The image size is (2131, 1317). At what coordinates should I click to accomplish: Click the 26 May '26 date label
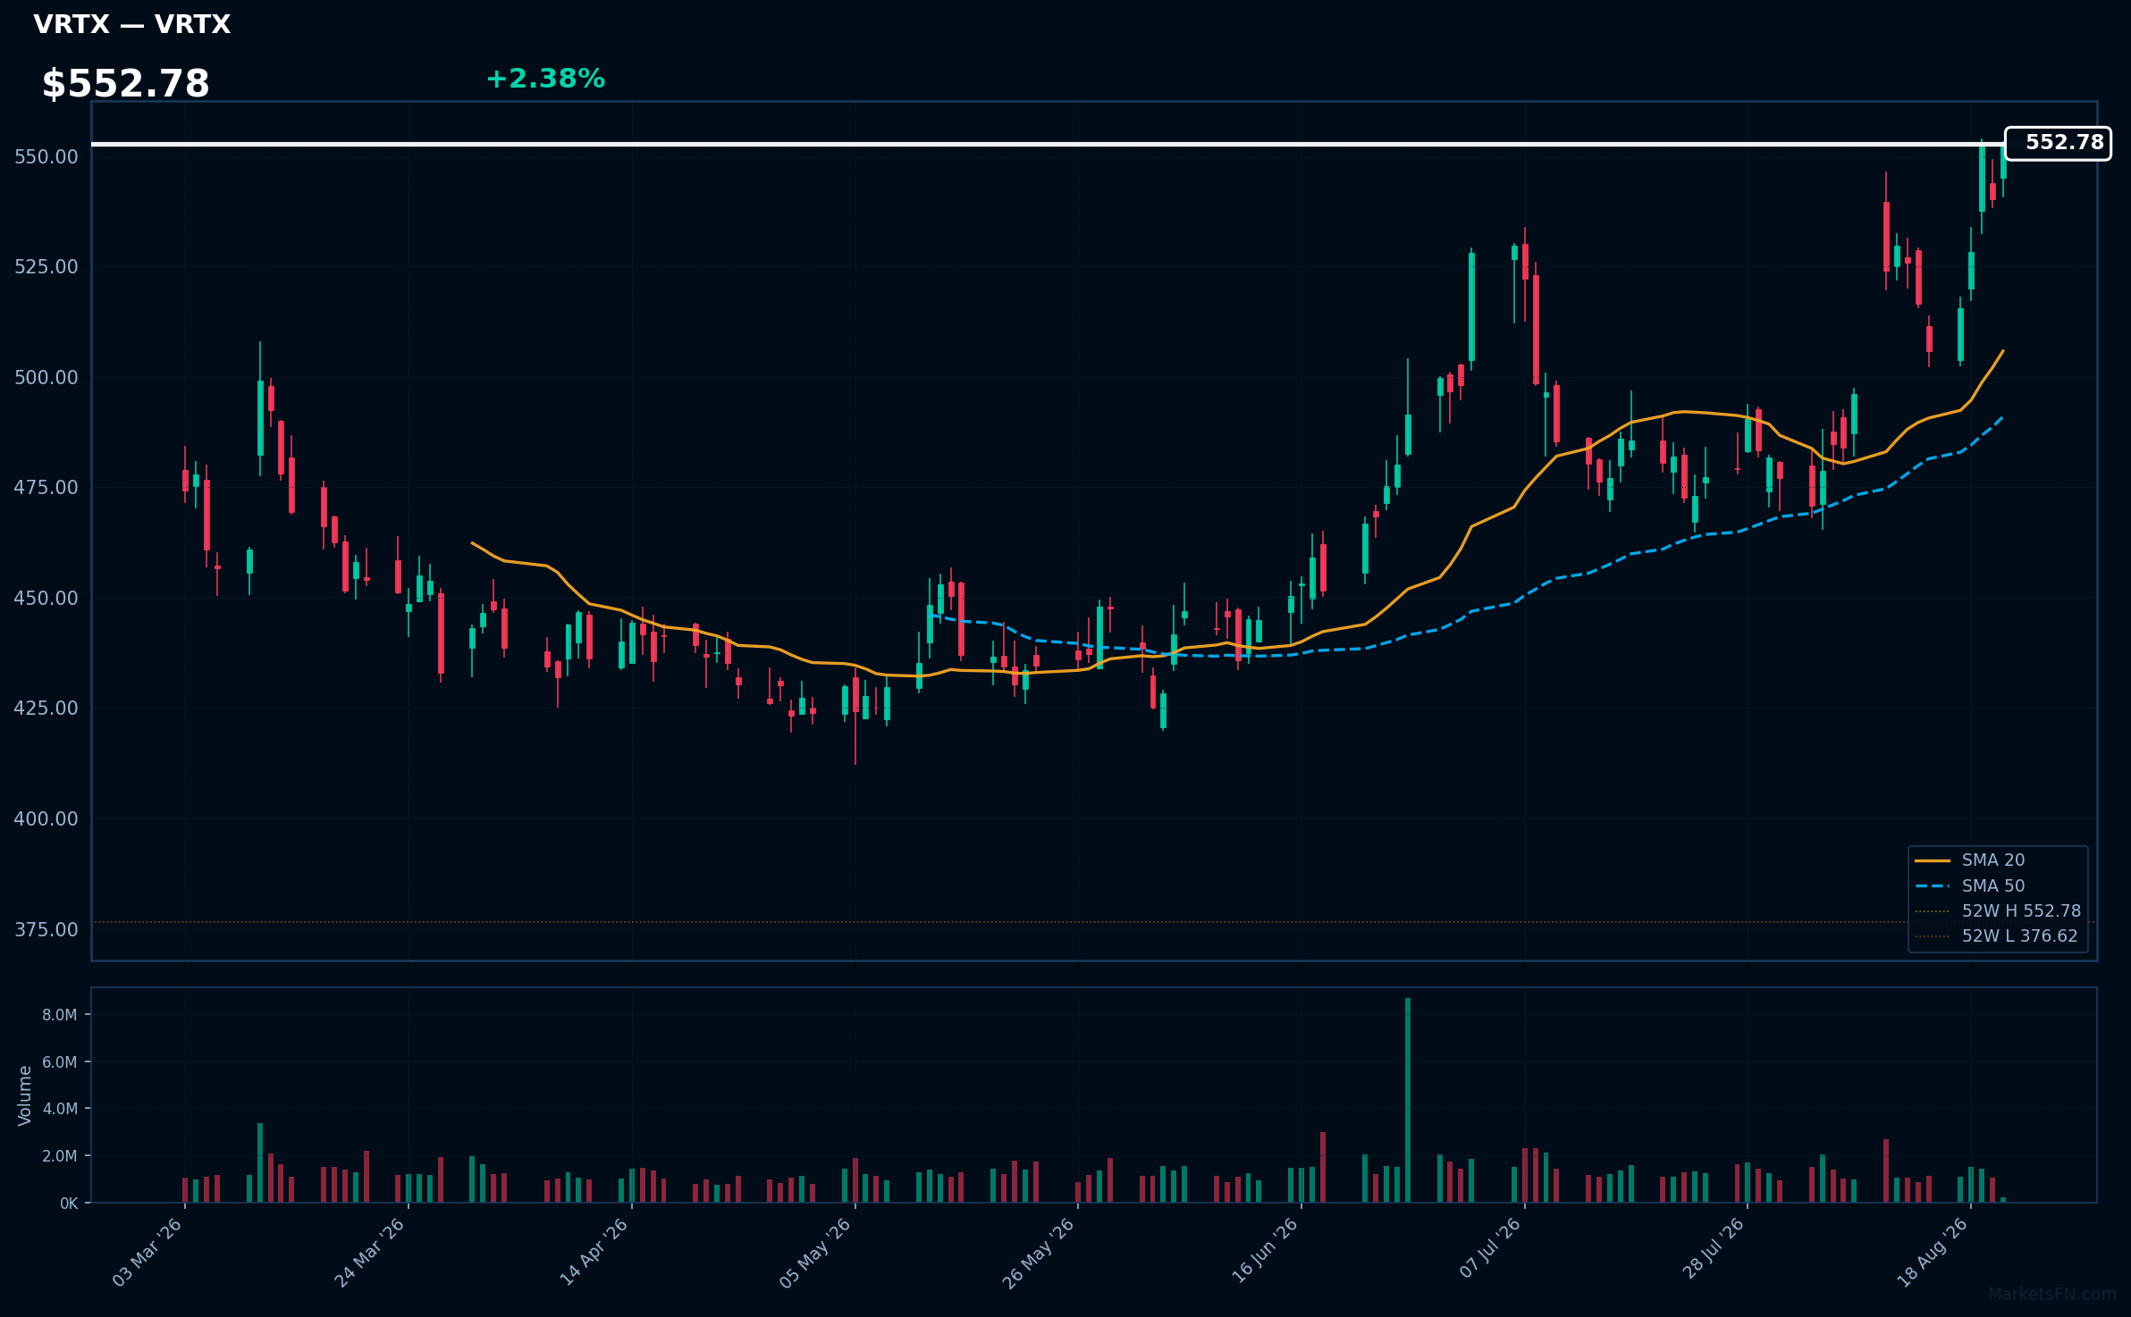tap(1039, 1252)
